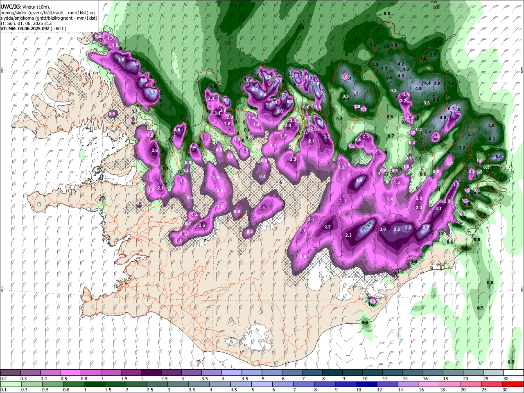
Task: Click the 8.6 precipitation value on the map
Action: tap(499, 157)
